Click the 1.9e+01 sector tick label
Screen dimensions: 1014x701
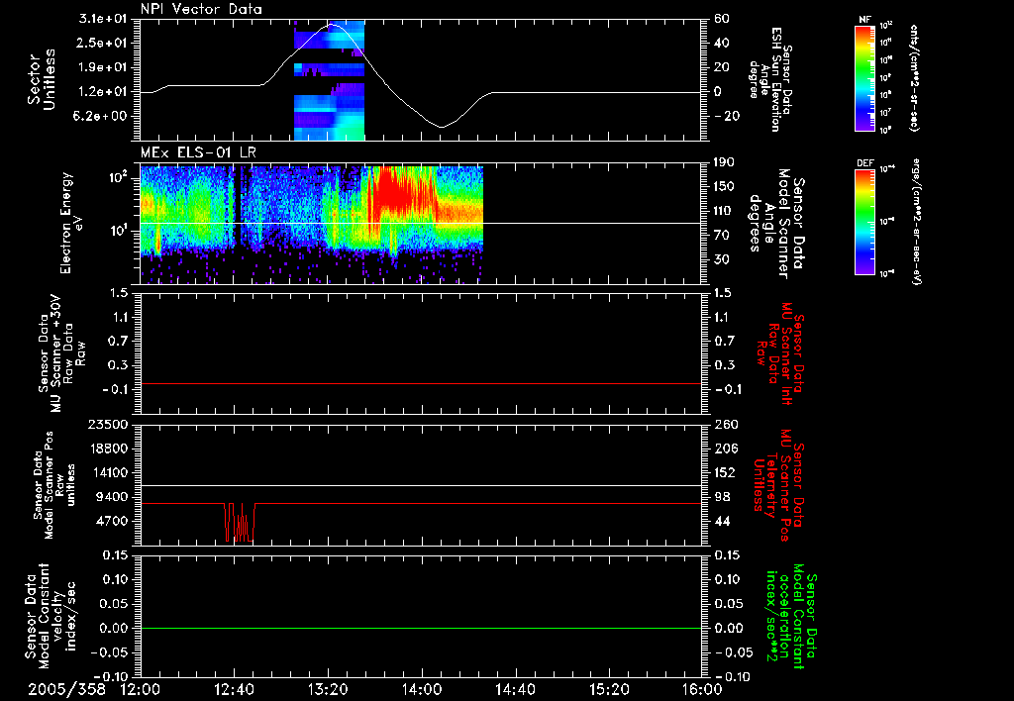103,67
